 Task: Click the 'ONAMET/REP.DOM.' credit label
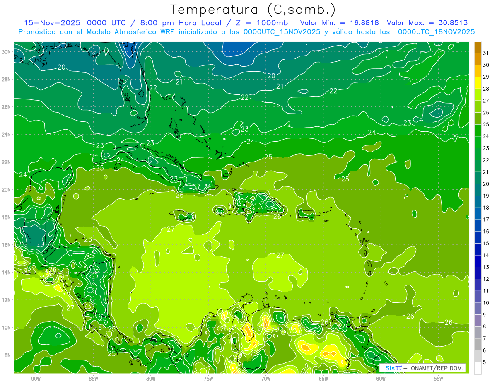point(437,368)
